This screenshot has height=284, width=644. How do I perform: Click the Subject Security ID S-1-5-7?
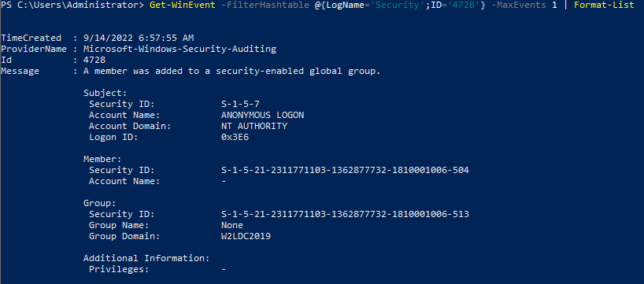click(240, 105)
